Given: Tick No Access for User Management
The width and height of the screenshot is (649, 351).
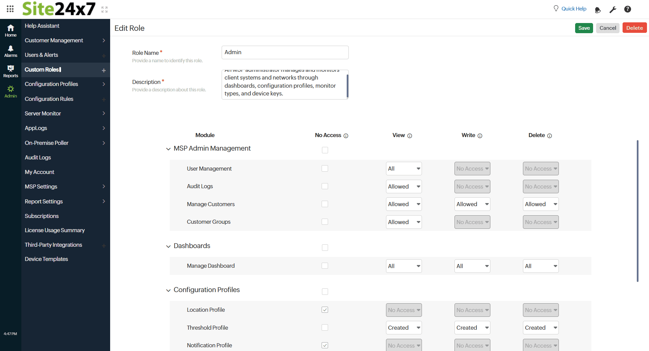Looking at the screenshot, I should click(x=325, y=169).
